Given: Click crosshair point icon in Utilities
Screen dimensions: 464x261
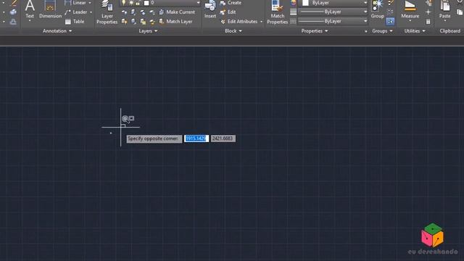Looking at the screenshot, I should pyautogui.click(x=428, y=12).
